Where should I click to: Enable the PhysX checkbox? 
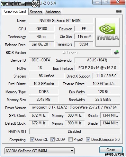[x=70, y=139]
